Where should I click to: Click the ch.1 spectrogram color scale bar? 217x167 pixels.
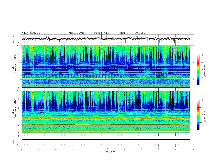[198, 70]
